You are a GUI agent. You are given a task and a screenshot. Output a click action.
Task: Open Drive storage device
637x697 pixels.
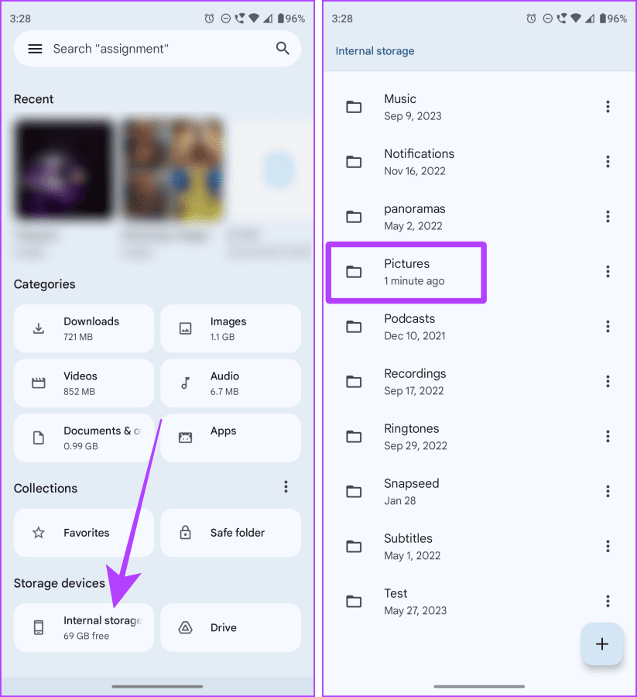[231, 627]
